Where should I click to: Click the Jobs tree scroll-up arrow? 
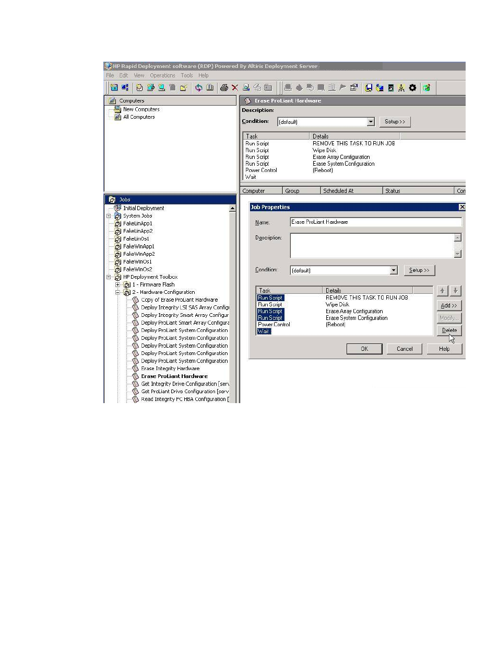pyautogui.click(x=232, y=209)
